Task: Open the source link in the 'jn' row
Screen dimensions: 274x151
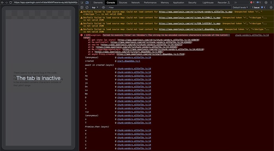Action: click(134, 83)
